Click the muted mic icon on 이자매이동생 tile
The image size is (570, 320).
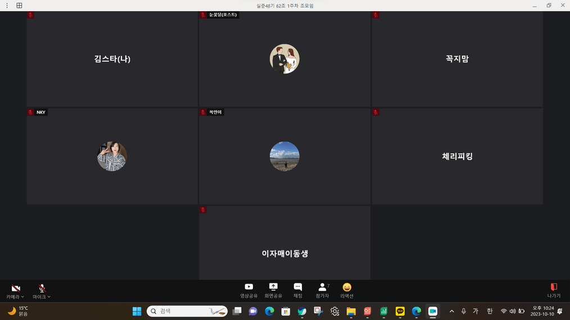click(203, 210)
